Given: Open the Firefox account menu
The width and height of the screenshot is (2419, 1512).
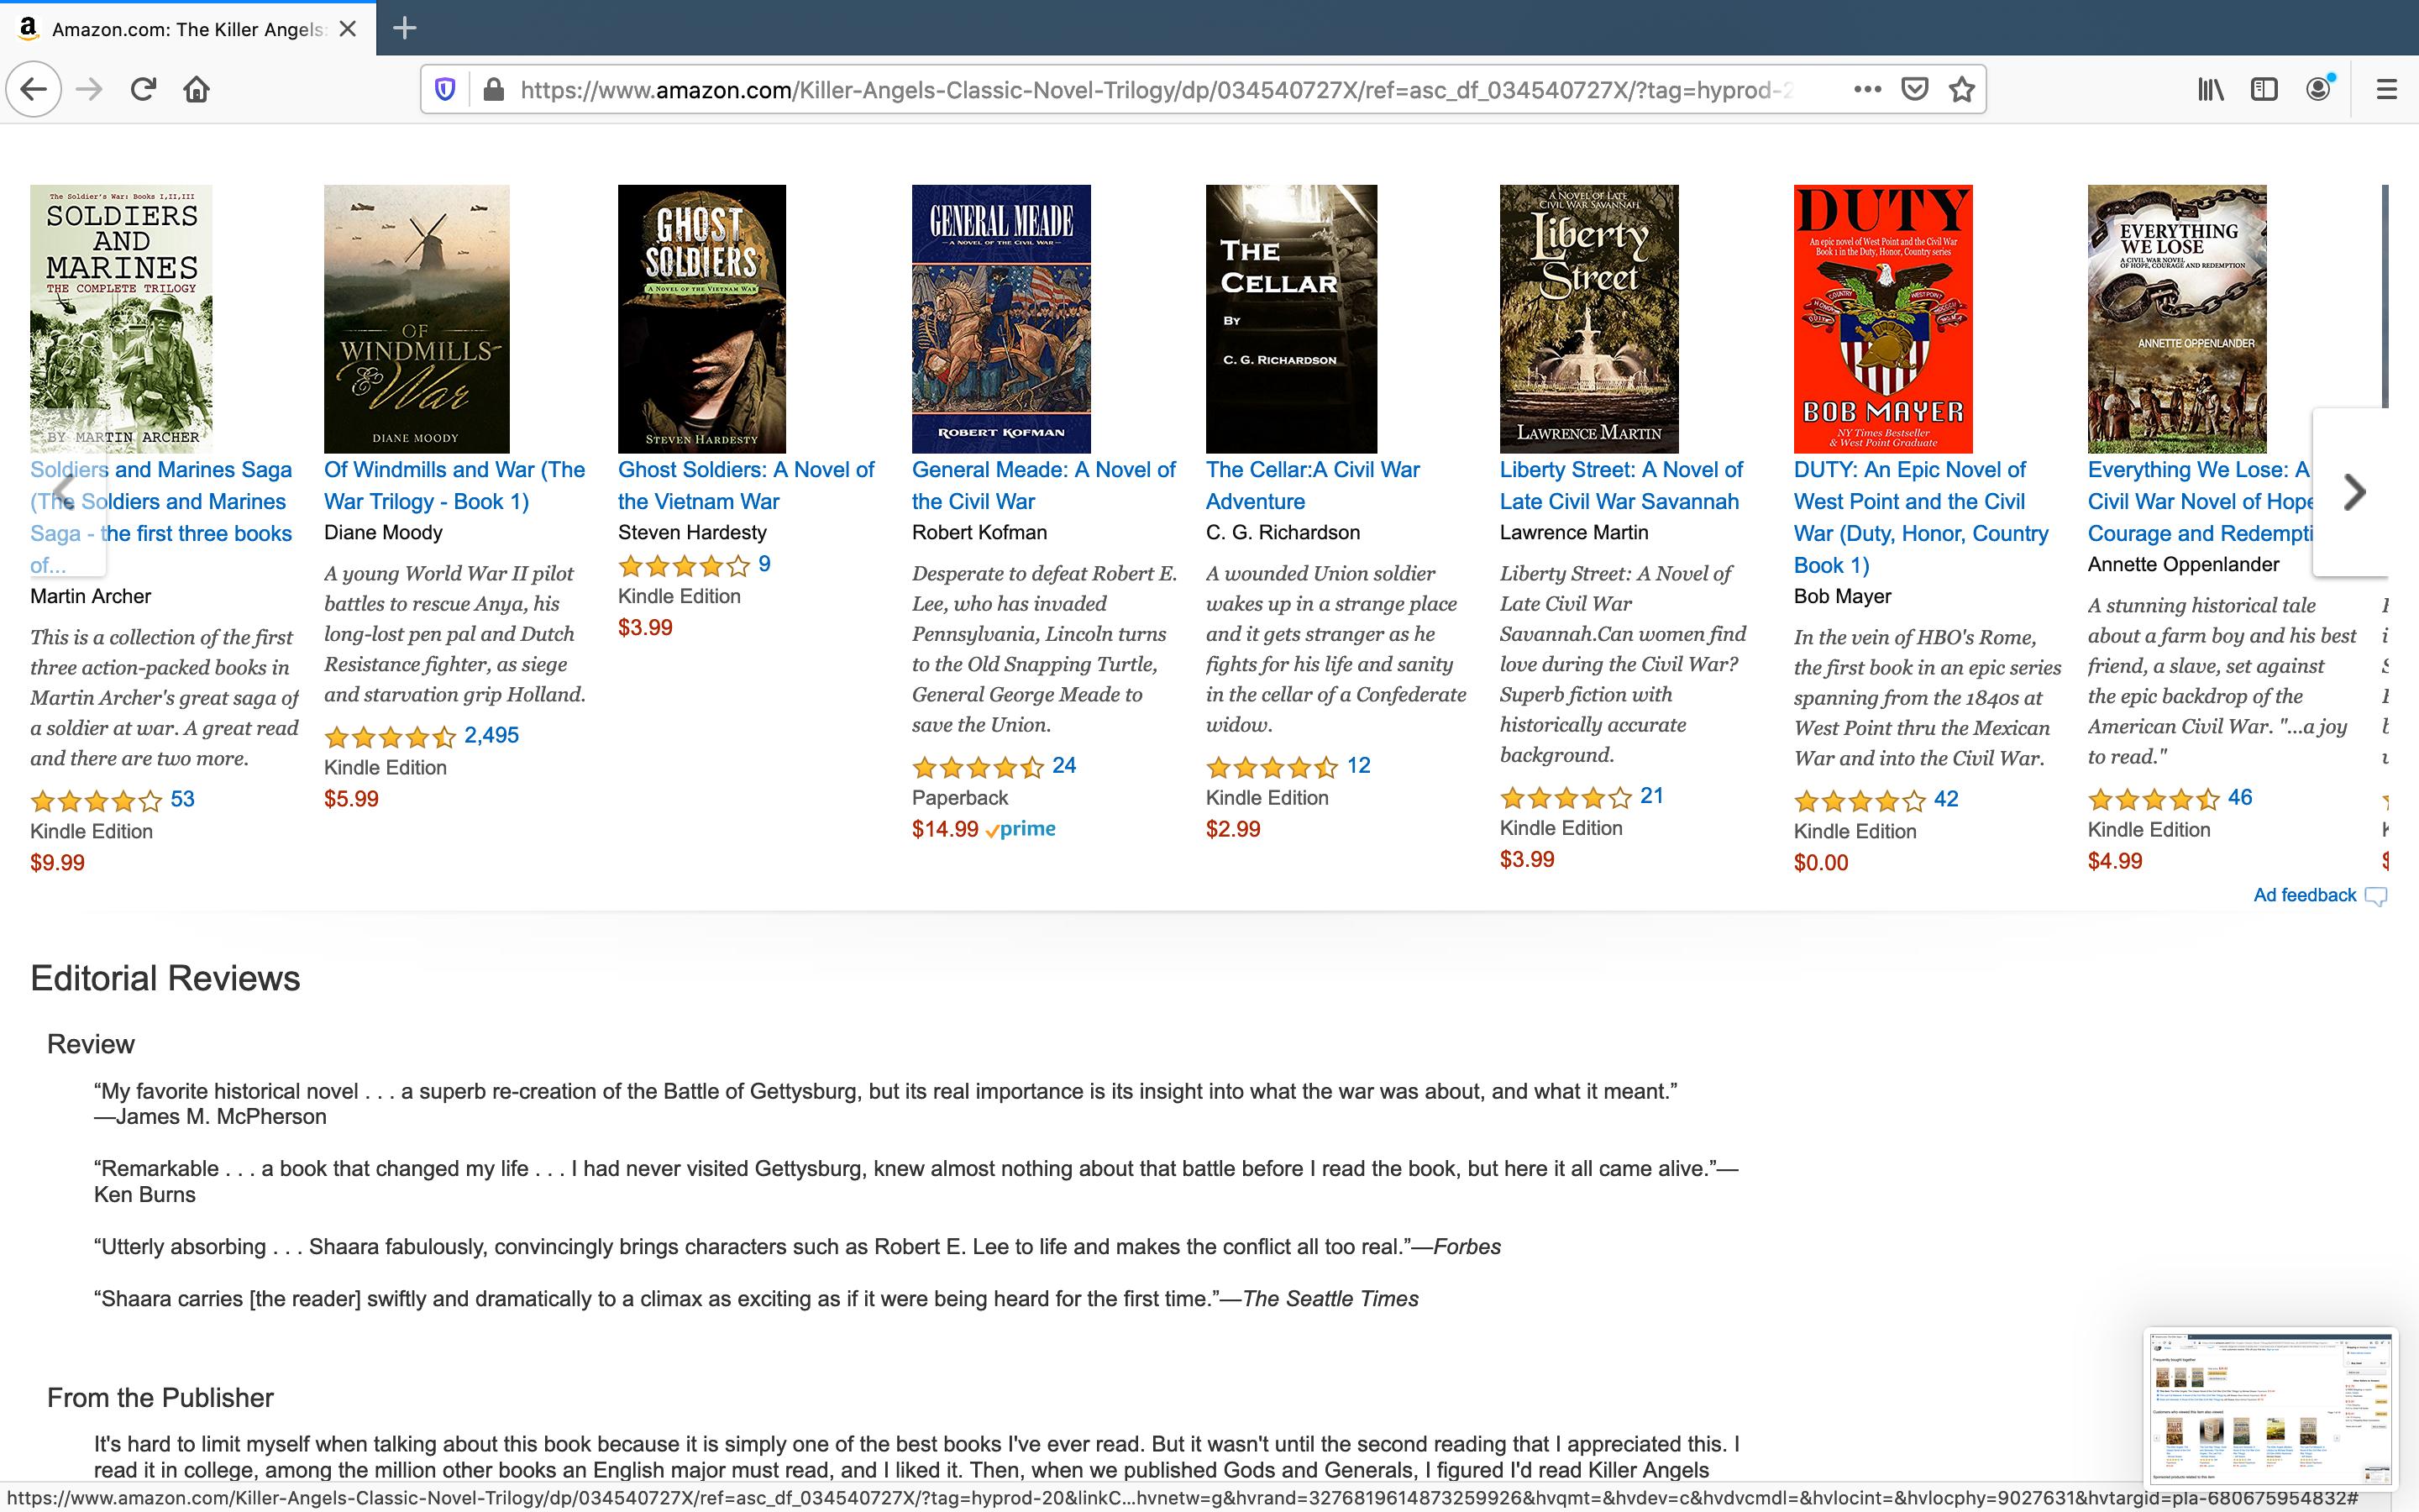Looking at the screenshot, I should pyautogui.click(x=2319, y=90).
